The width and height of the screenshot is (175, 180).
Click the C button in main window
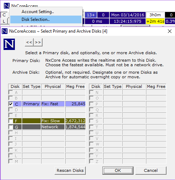tap(4, 15)
